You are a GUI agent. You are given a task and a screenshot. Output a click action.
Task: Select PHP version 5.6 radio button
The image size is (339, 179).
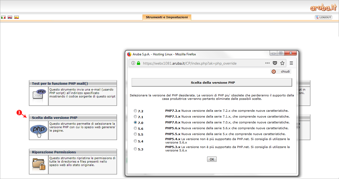pos(135,128)
